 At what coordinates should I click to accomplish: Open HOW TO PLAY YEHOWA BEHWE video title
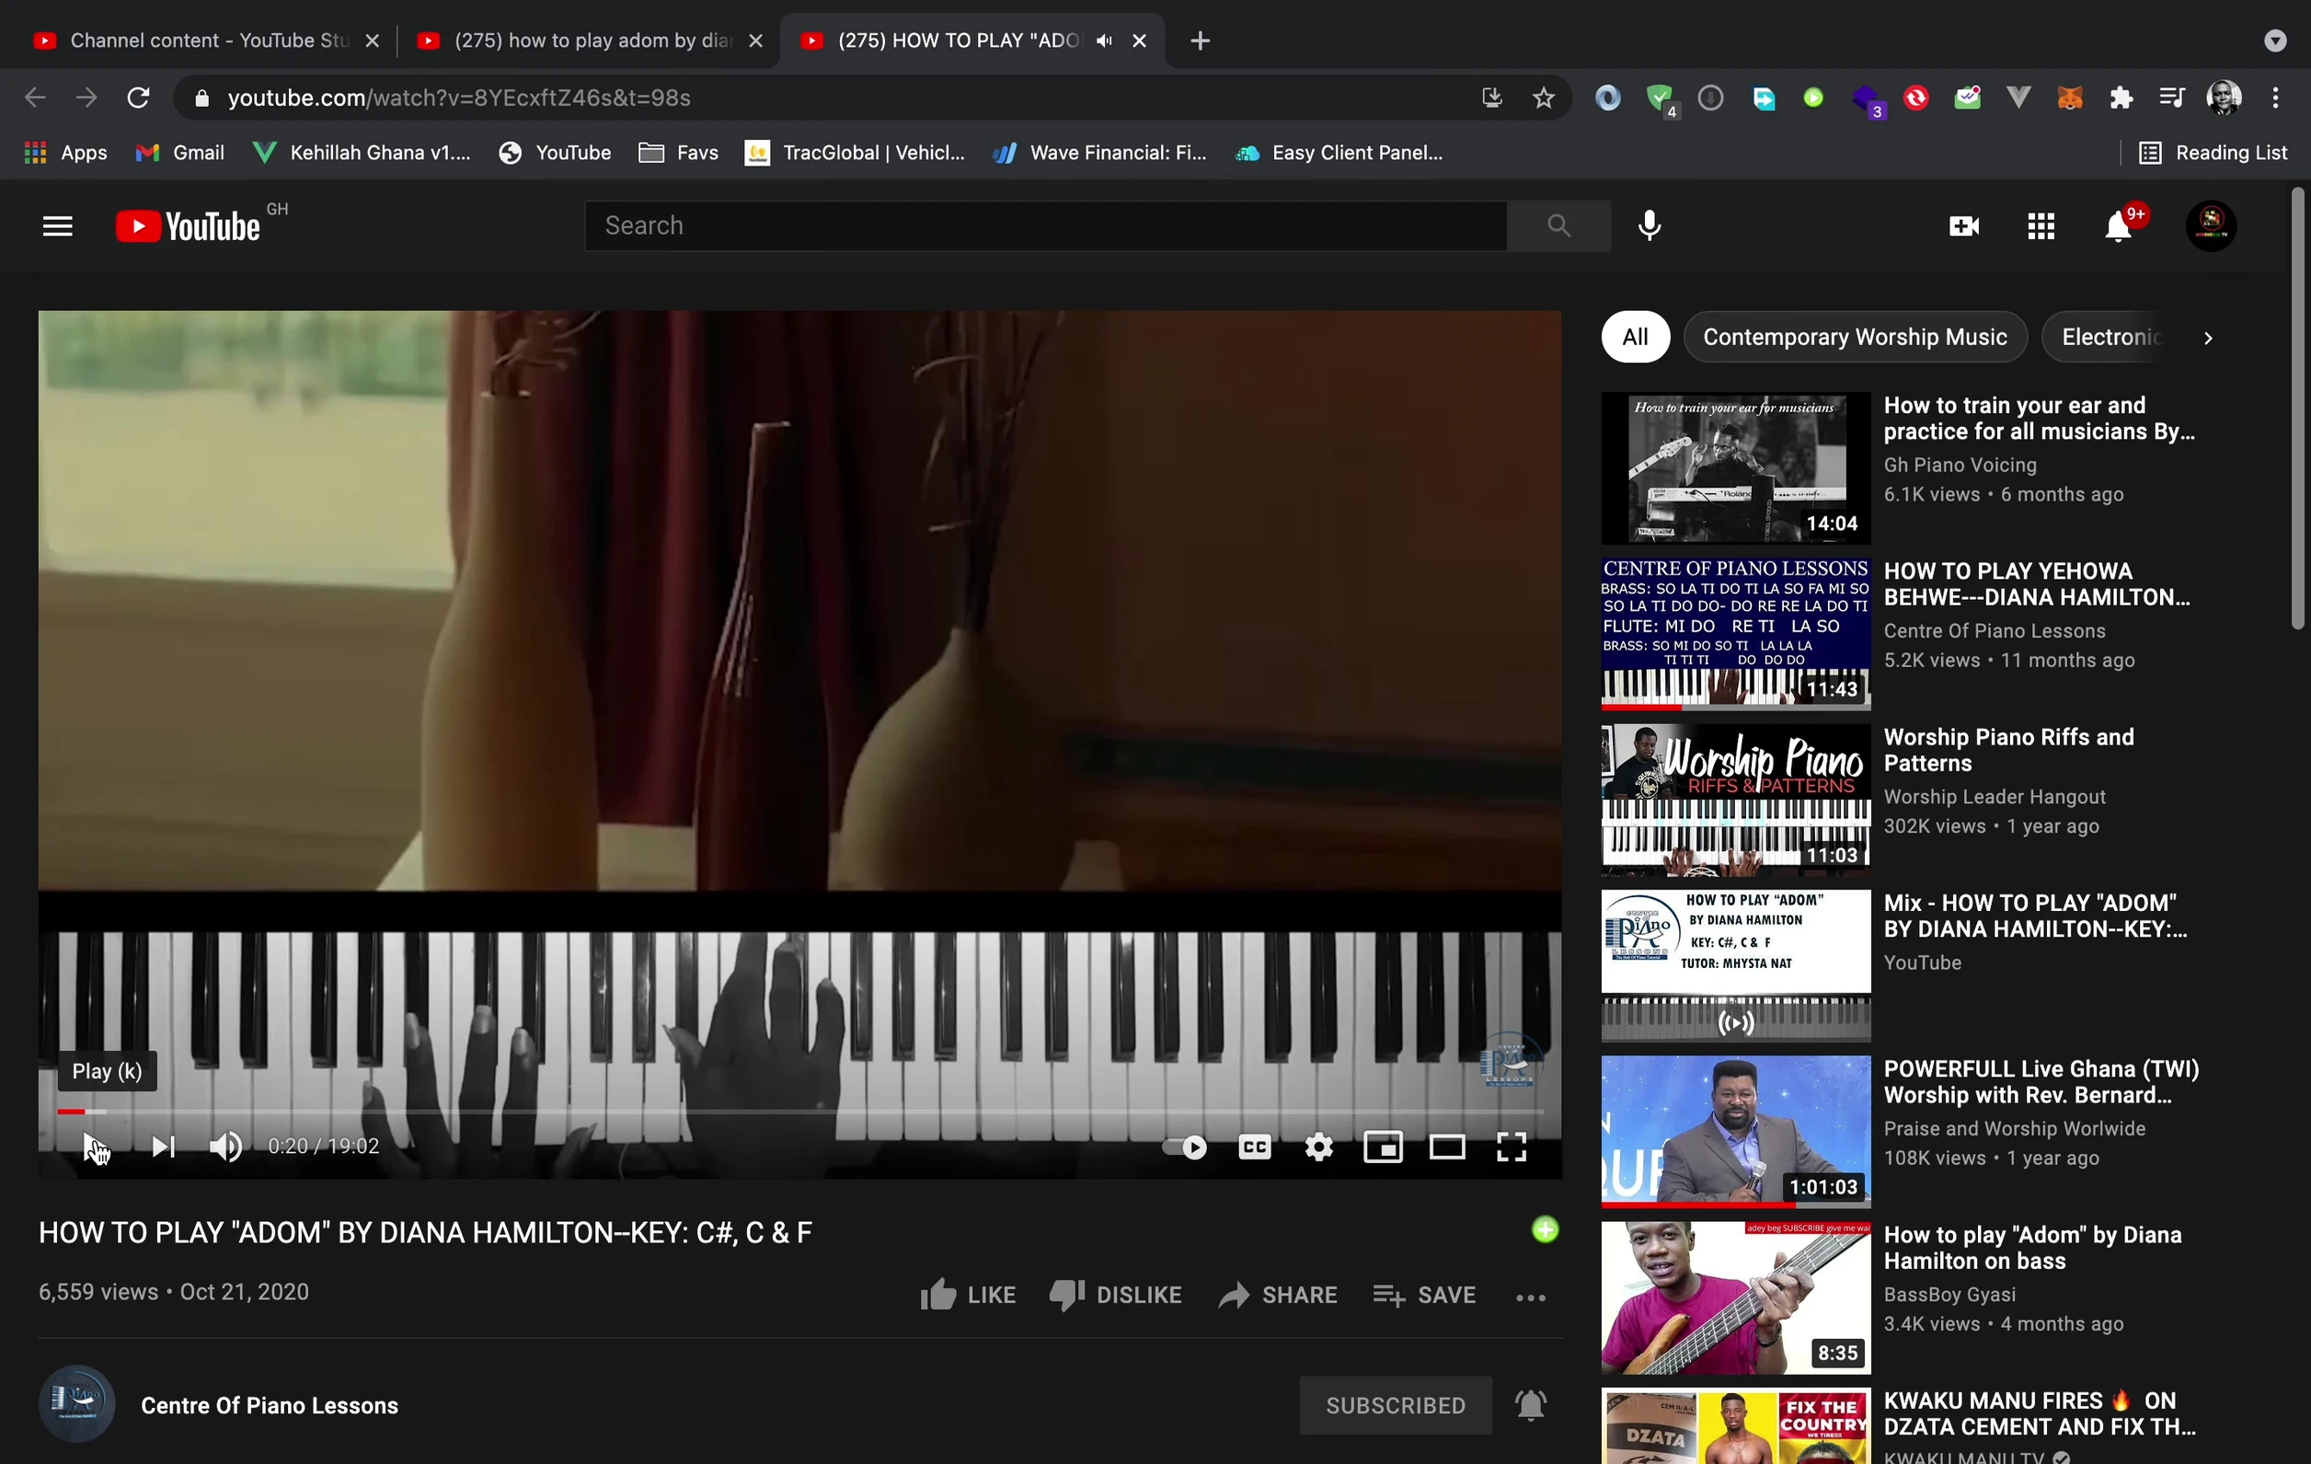click(2037, 583)
